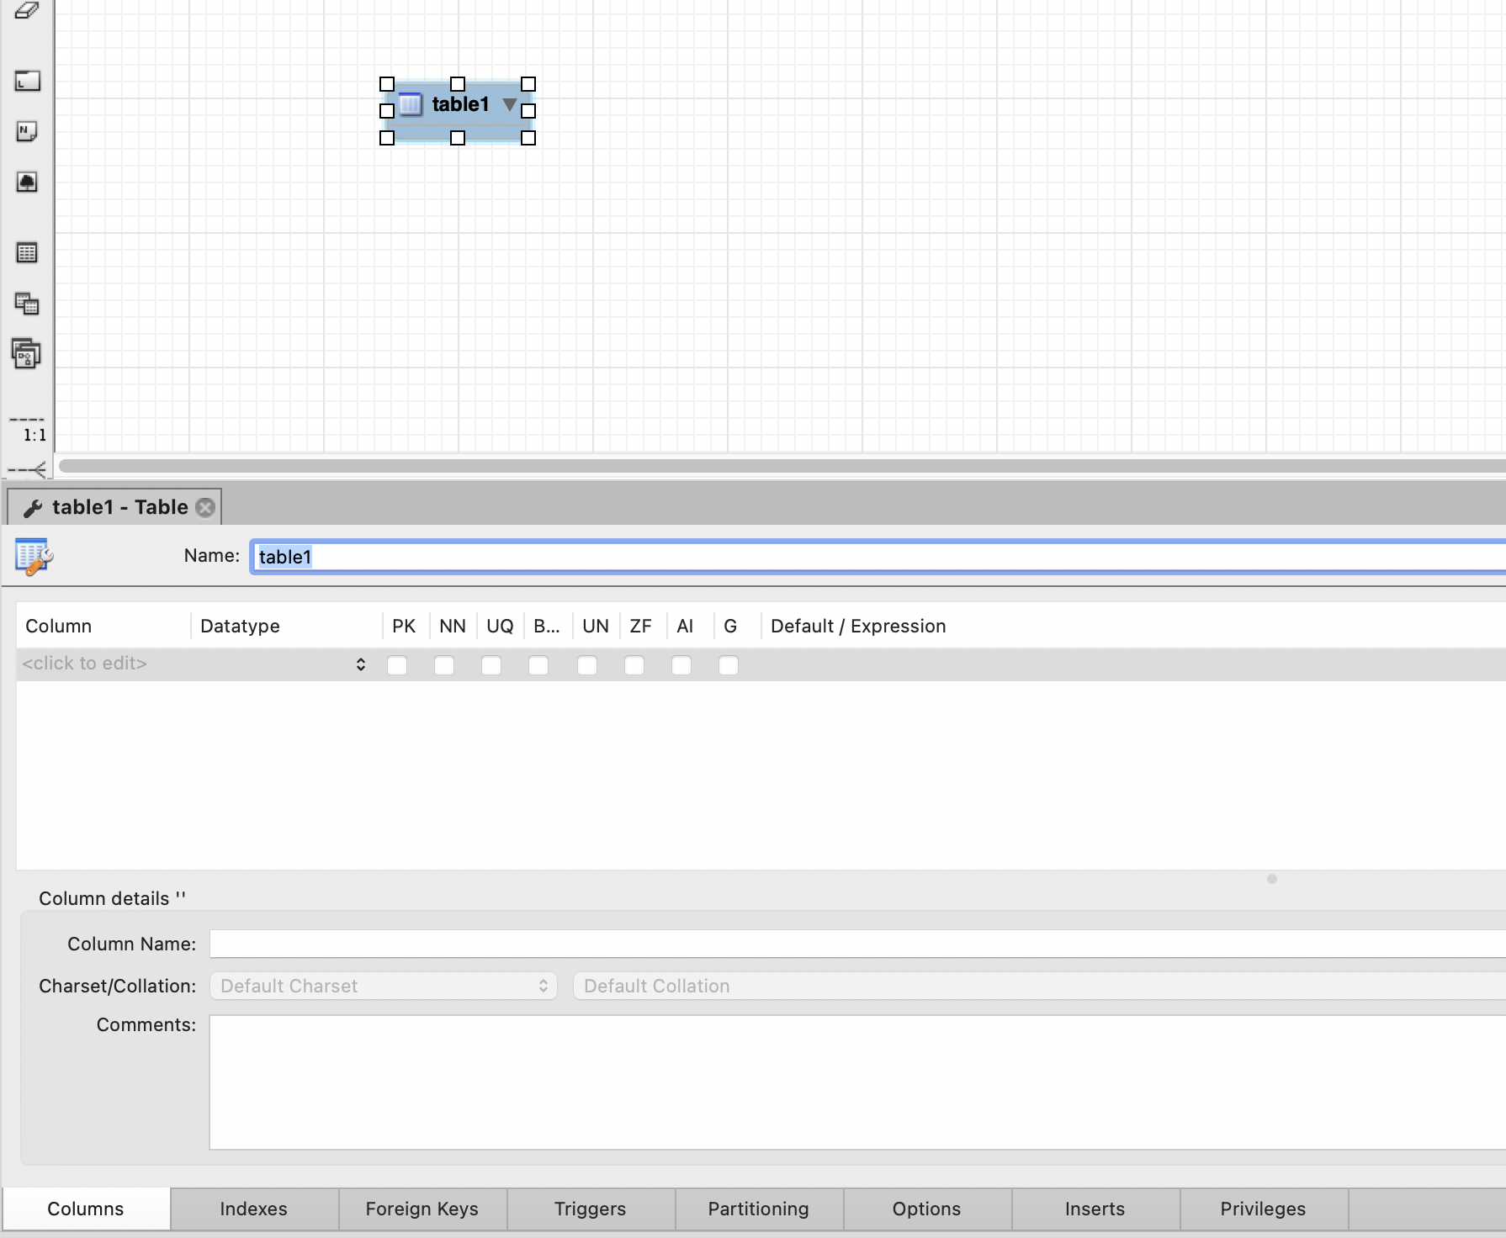Select the Text Note tool
Image resolution: width=1506 pixels, height=1238 pixels.
click(27, 131)
